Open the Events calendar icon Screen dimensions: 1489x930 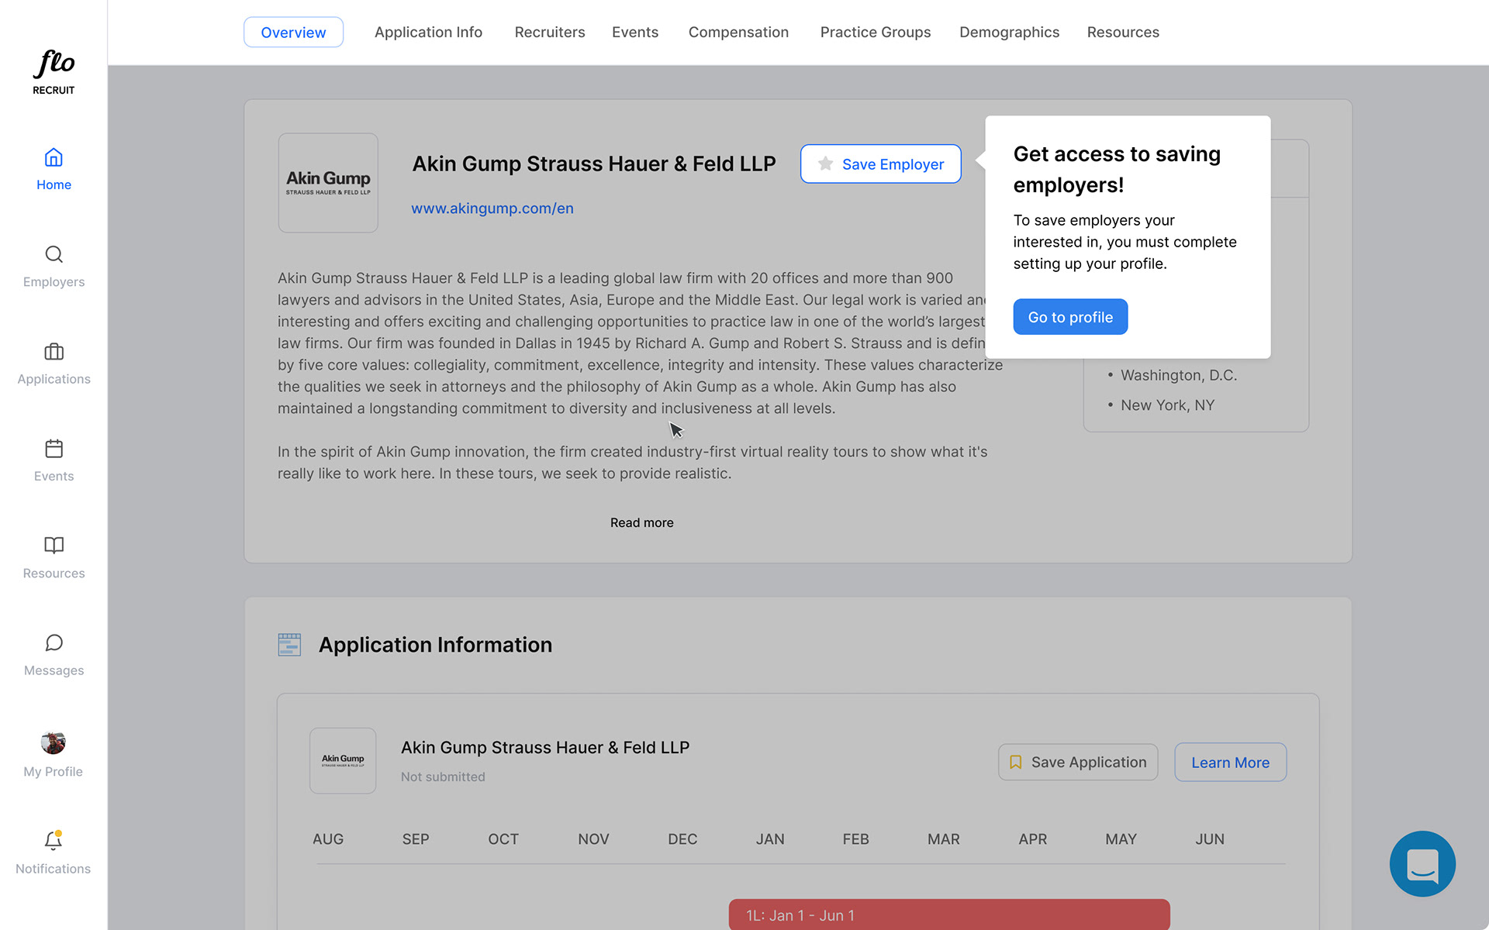pyautogui.click(x=54, y=449)
